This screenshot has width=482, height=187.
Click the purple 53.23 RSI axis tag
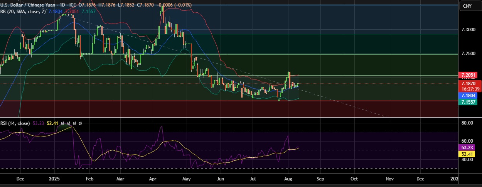click(467, 148)
